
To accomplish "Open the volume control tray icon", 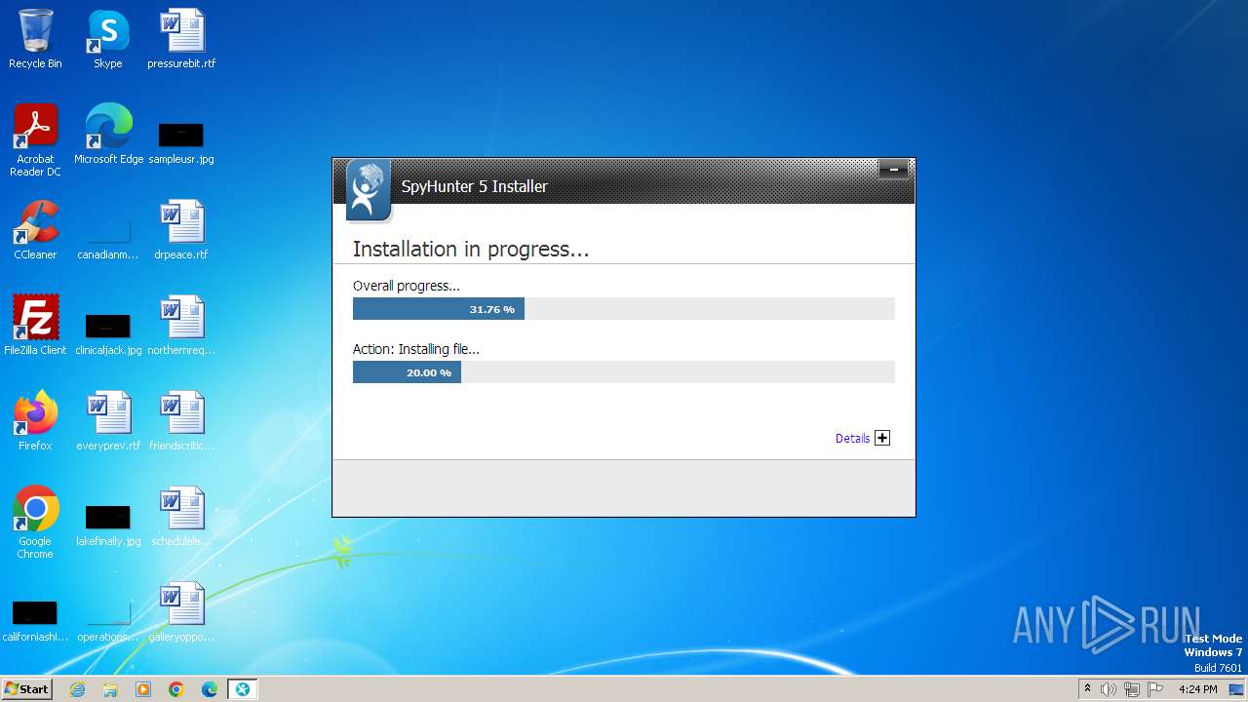I will tap(1109, 689).
